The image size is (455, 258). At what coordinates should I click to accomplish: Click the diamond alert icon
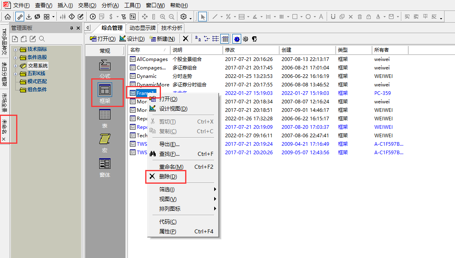[72, 17]
